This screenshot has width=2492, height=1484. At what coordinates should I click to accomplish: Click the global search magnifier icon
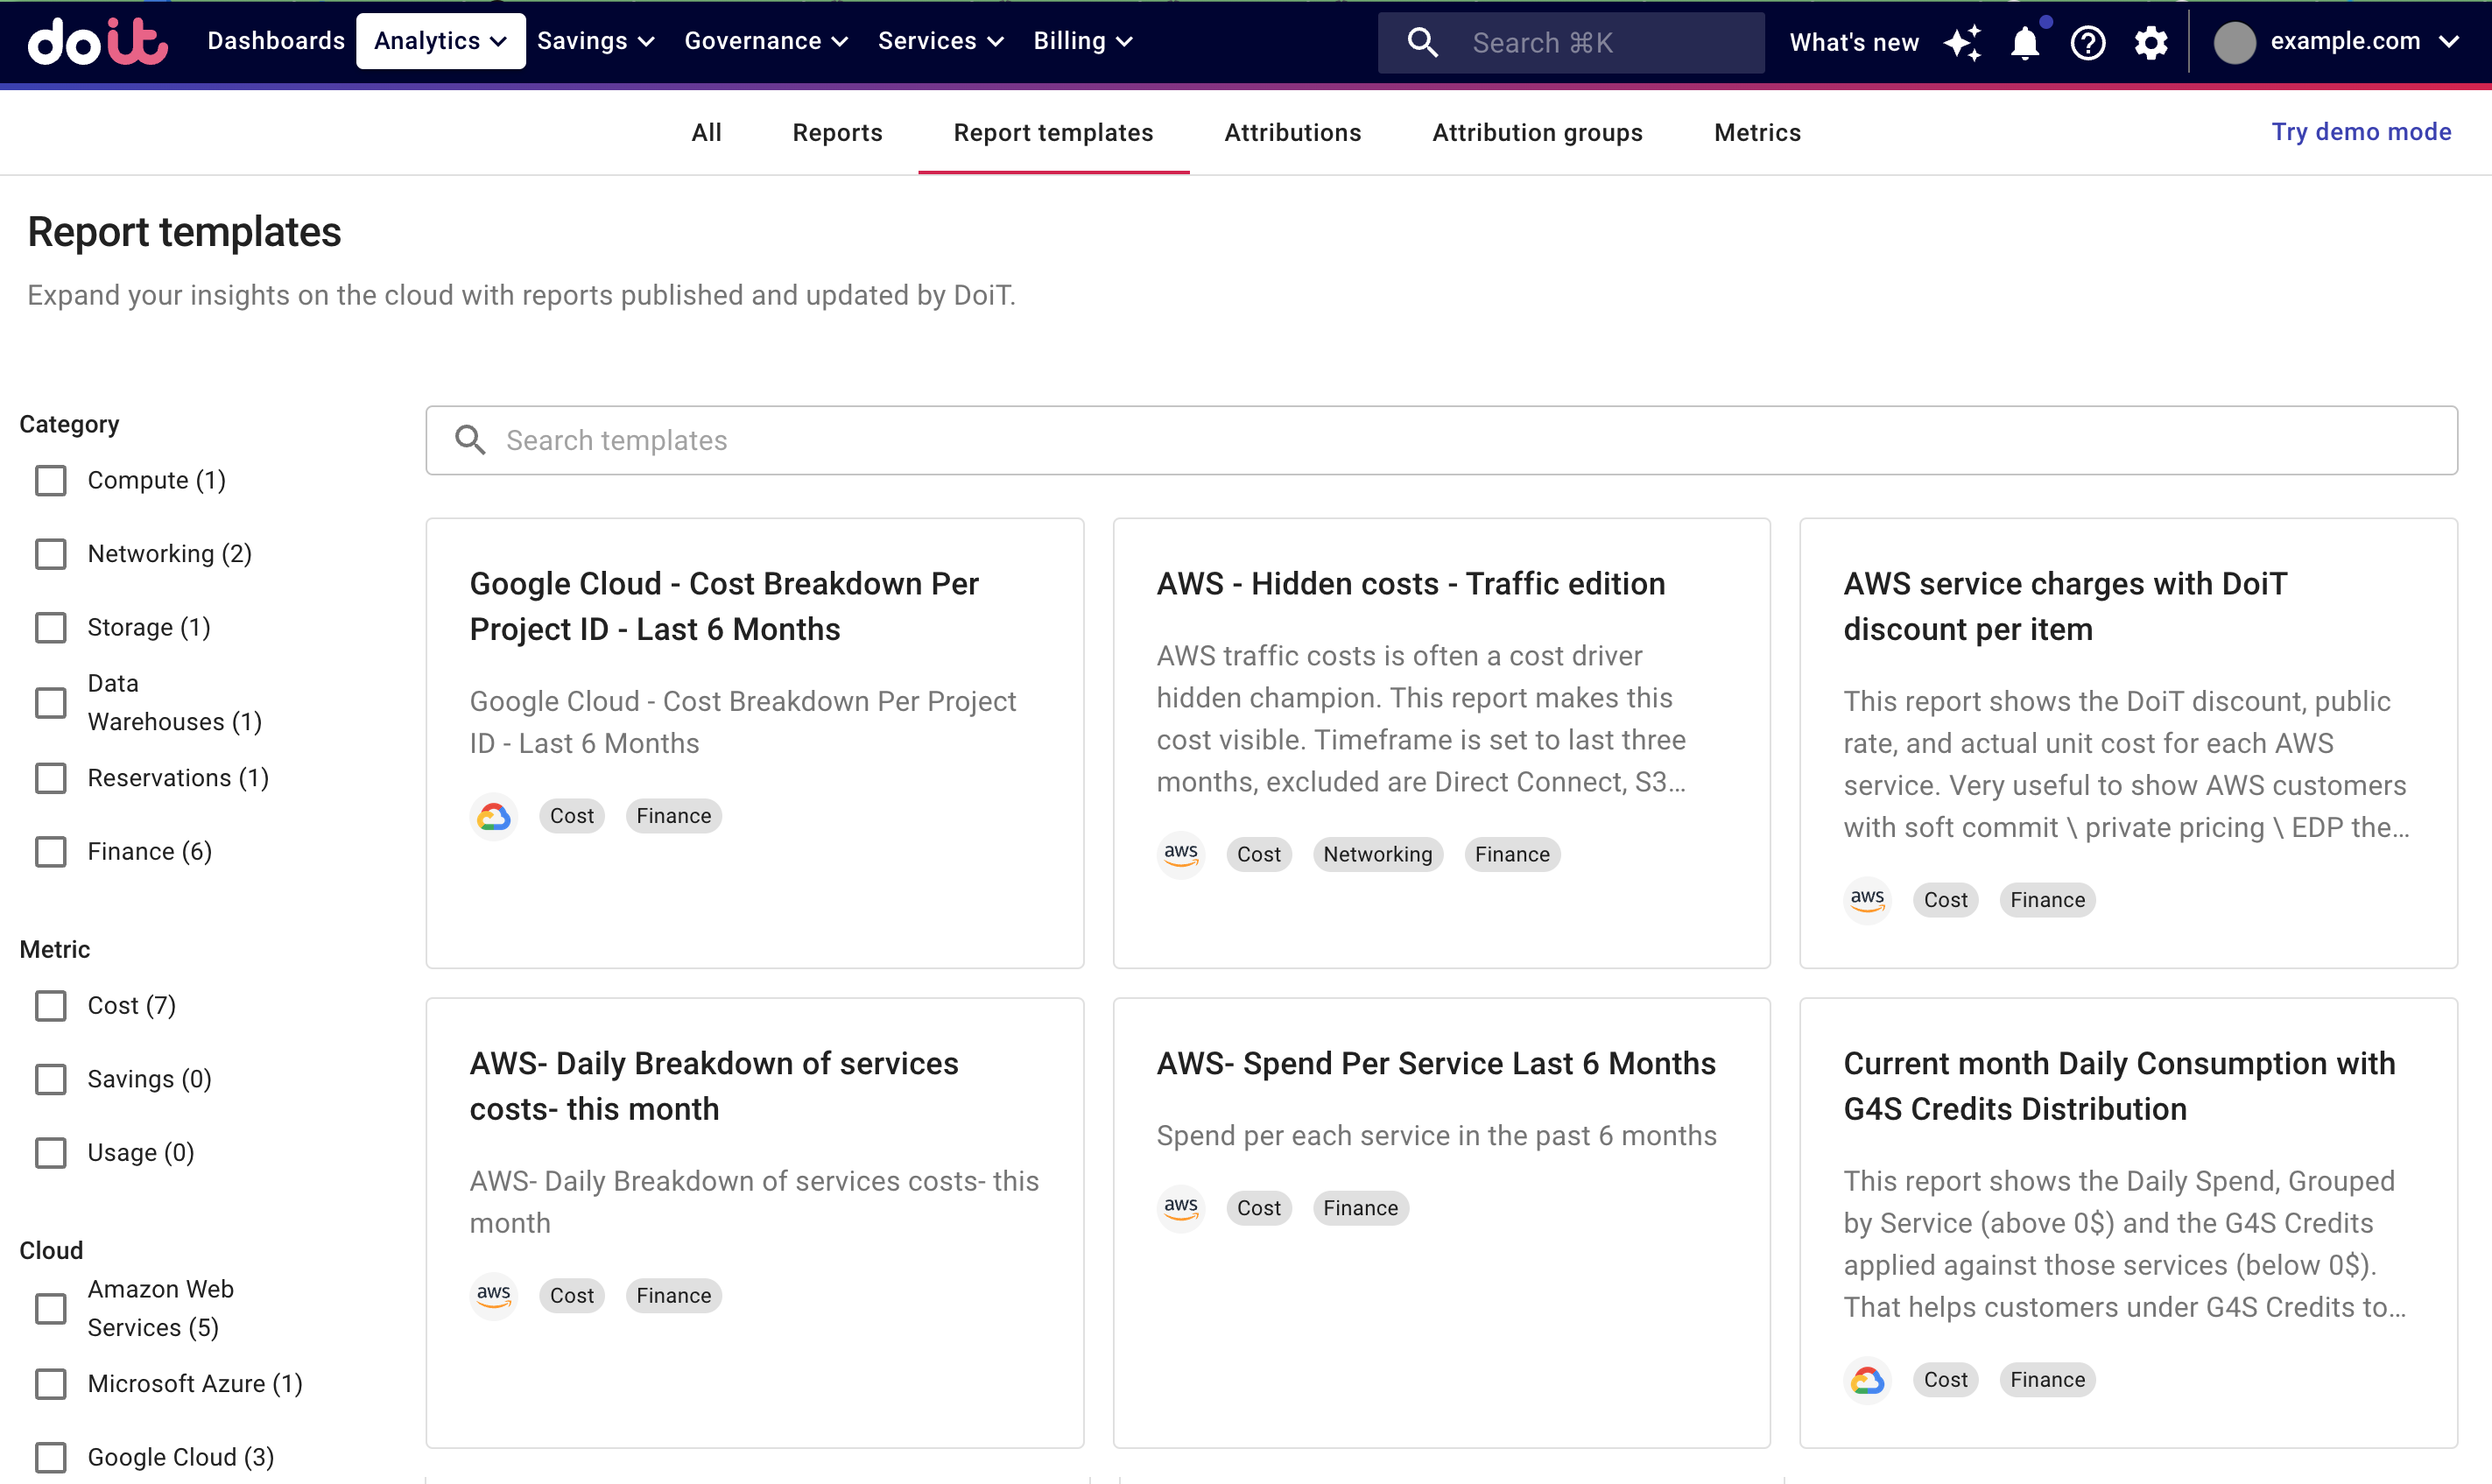coord(1422,42)
